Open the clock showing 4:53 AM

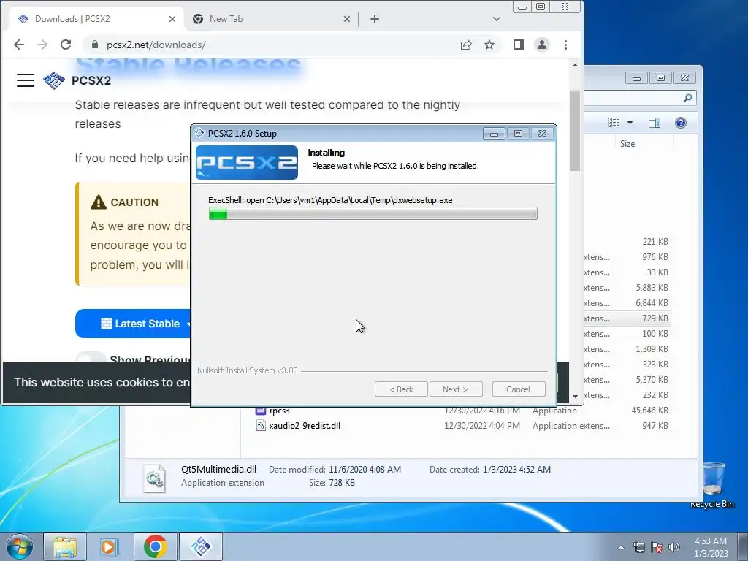(x=711, y=547)
